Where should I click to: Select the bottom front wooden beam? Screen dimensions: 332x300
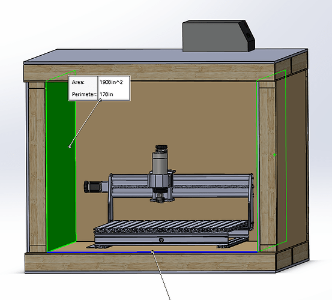click(150, 262)
